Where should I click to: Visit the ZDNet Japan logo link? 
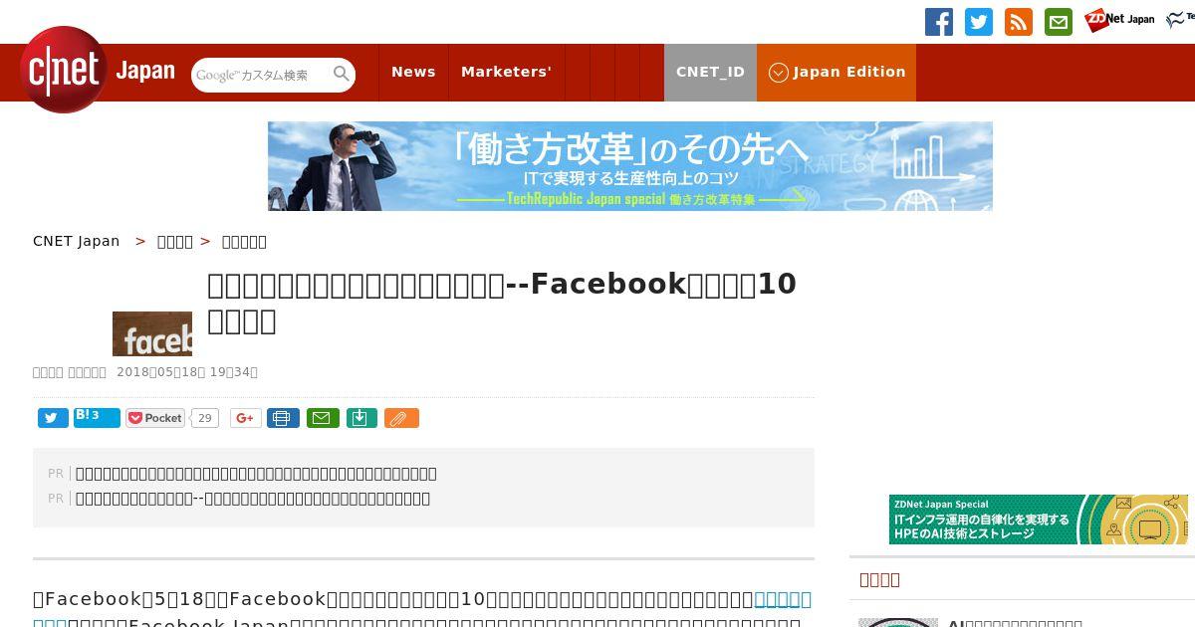(x=1119, y=20)
